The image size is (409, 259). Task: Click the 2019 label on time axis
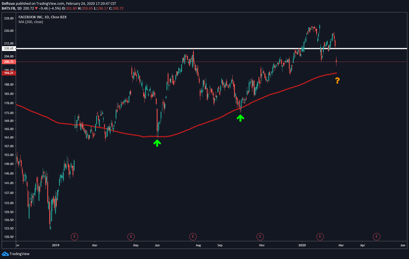(56, 245)
